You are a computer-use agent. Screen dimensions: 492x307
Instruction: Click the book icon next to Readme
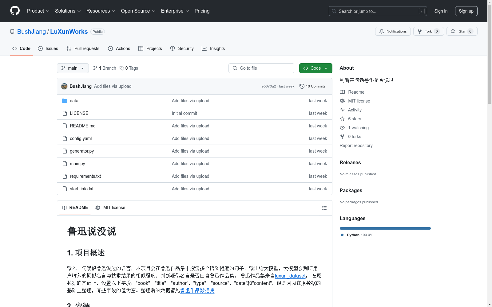click(x=342, y=92)
